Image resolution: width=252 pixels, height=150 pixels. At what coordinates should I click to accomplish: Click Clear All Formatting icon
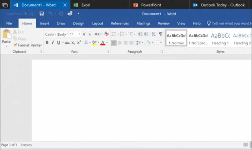(x=106, y=34)
